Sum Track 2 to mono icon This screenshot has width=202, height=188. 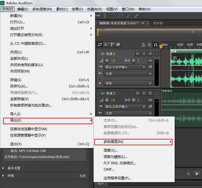150,100
